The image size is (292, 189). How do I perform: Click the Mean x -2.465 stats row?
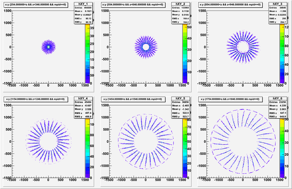[180, 106]
